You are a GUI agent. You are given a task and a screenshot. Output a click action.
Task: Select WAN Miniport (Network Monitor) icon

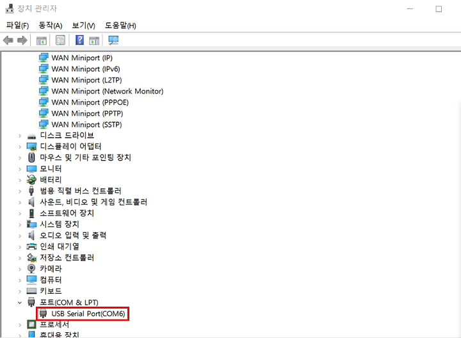point(44,91)
